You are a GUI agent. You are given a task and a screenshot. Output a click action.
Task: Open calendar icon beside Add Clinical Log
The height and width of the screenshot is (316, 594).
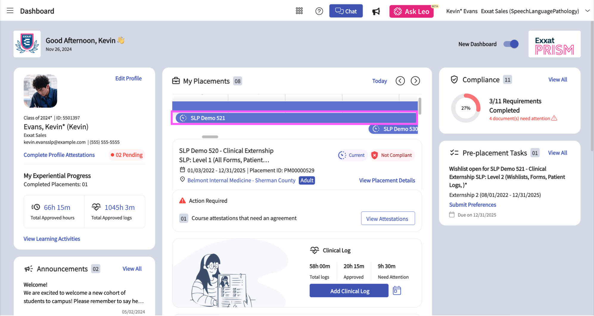coord(397,290)
